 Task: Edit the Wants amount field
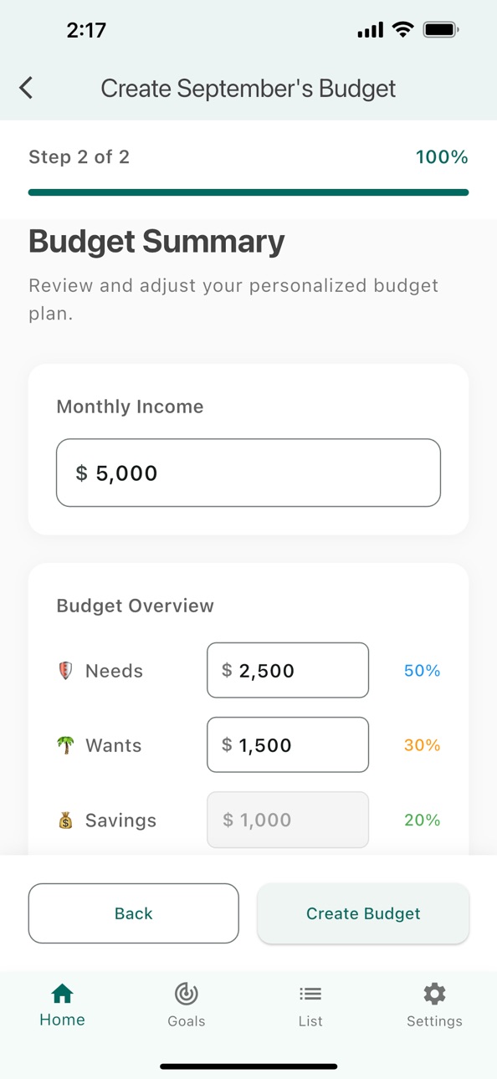pyautogui.click(x=288, y=744)
